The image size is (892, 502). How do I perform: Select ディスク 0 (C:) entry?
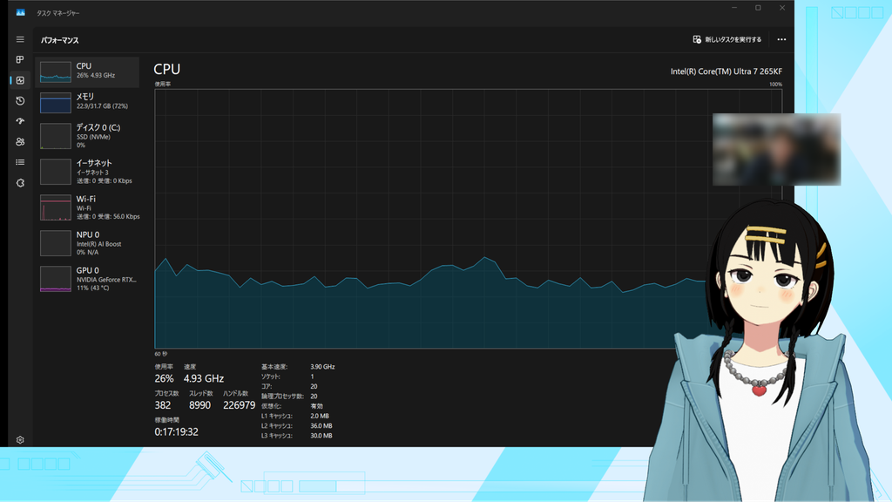[87, 135]
